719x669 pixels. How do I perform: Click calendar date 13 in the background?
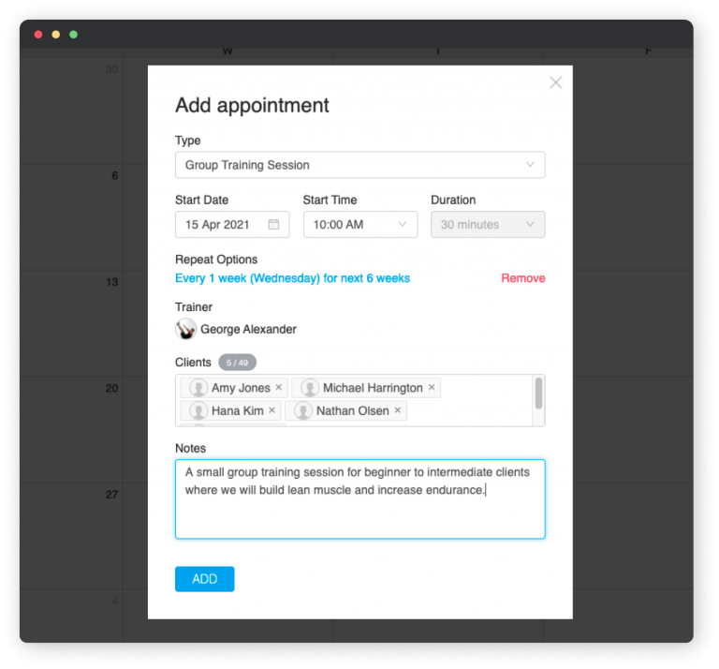112,282
